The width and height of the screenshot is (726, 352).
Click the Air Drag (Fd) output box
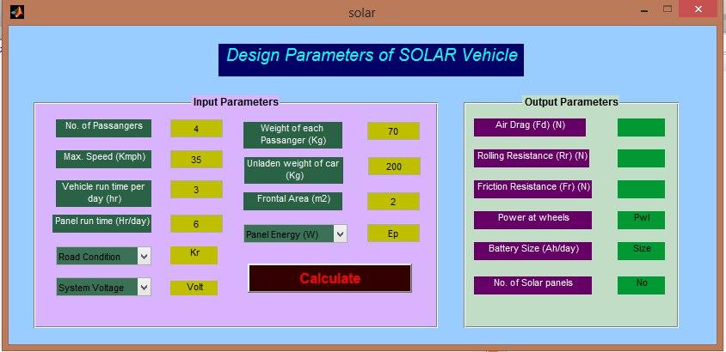(641, 128)
